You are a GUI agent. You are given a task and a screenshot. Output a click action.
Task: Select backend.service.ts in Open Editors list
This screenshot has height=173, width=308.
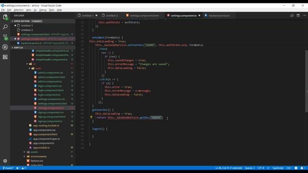[x=31, y=43]
